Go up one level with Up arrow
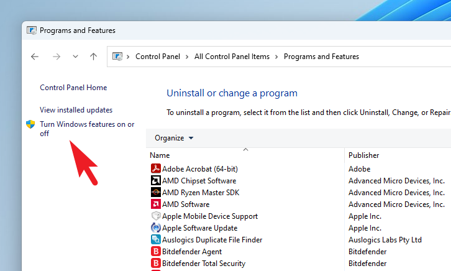The width and height of the screenshot is (451, 271). click(x=93, y=57)
